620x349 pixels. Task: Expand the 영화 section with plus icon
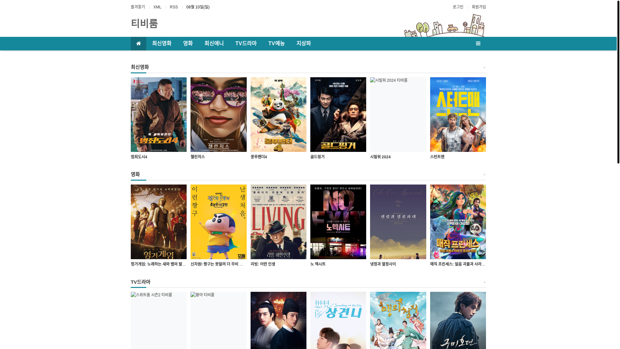(x=484, y=174)
